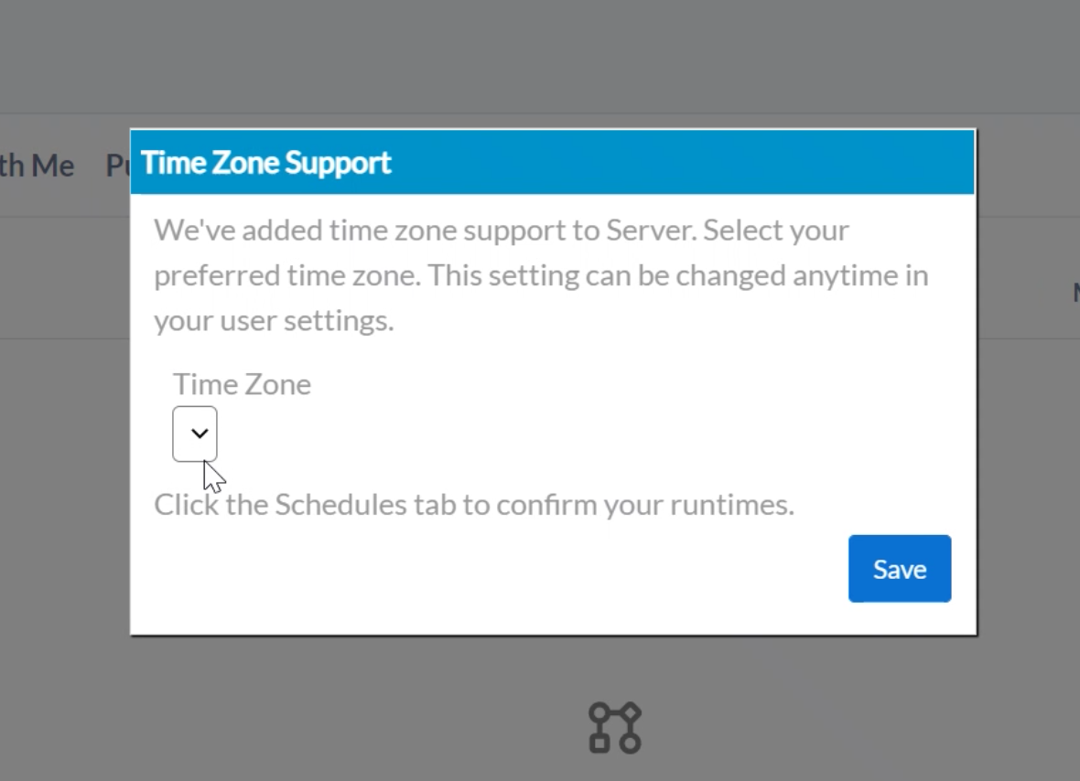Click the Save button label
Screen dimensions: 1080x781
(x=899, y=568)
